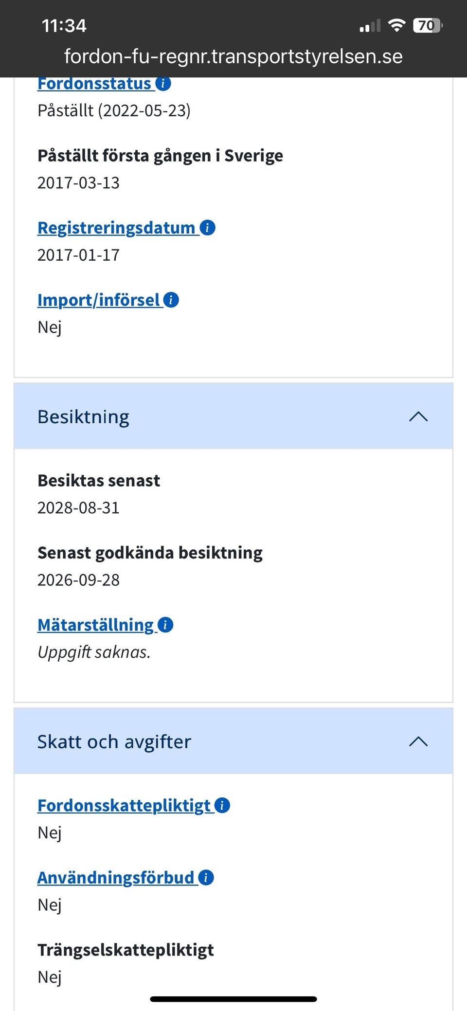Tap info icon beside Mätarställning
Image resolution: width=467 pixels, height=1011 pixels.
click(165, 625)
